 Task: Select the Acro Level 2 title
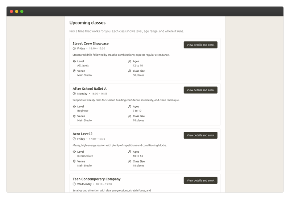(x=83, y=134)
